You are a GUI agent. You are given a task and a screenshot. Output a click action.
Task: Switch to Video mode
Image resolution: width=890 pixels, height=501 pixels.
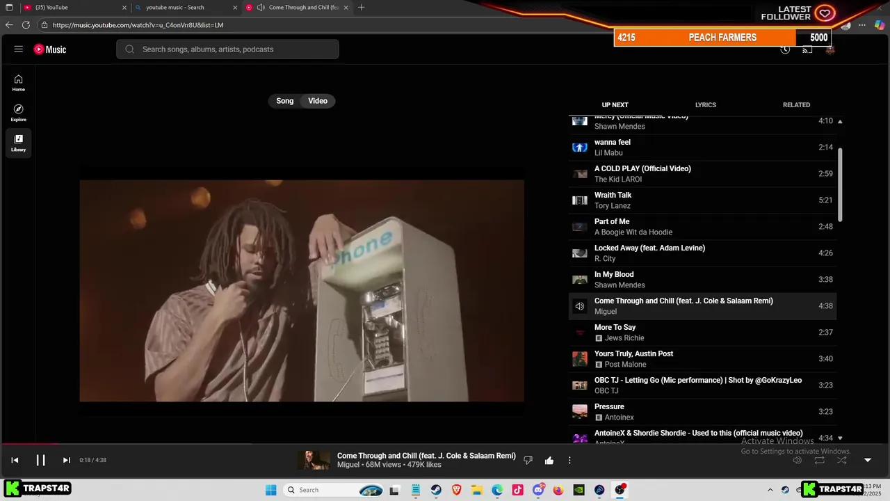(318, 101)
